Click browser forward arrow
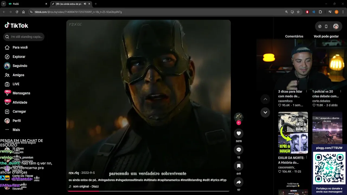Image resolution: width=347 pixels, height=195 pixels. pos(11,12)
